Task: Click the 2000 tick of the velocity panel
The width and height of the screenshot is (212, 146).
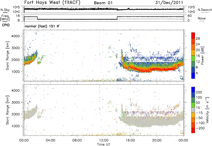Action: (x=15, y=114)
